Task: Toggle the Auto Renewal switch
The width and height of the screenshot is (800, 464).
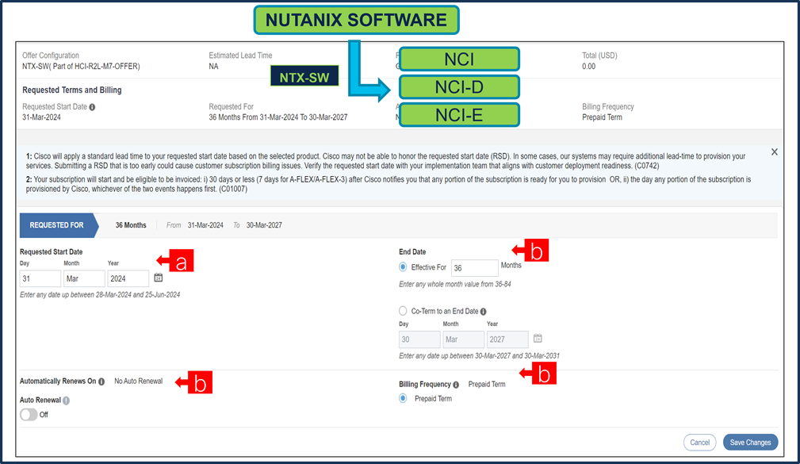Action: point(29,415)
